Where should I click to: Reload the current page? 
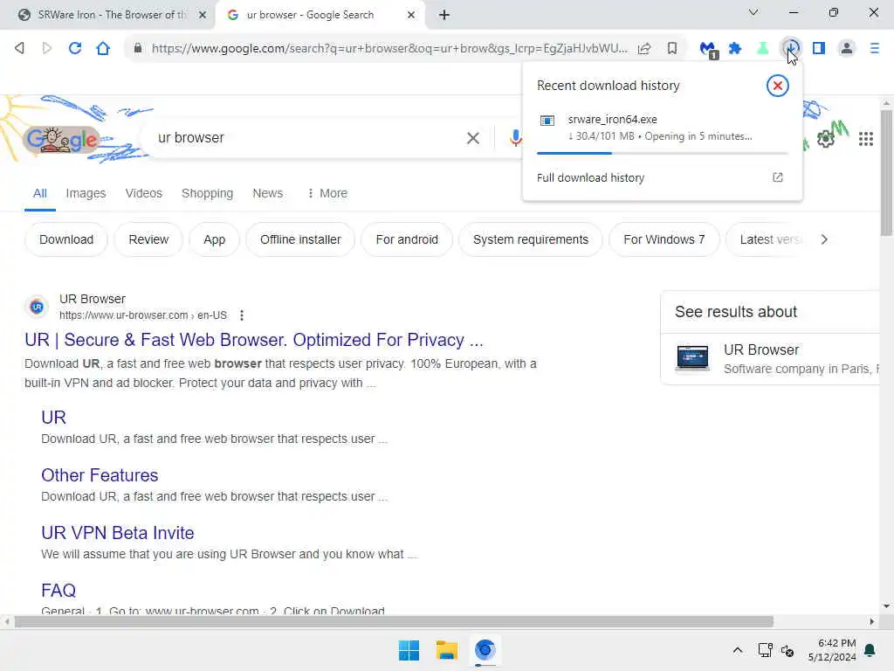[75, 48]
